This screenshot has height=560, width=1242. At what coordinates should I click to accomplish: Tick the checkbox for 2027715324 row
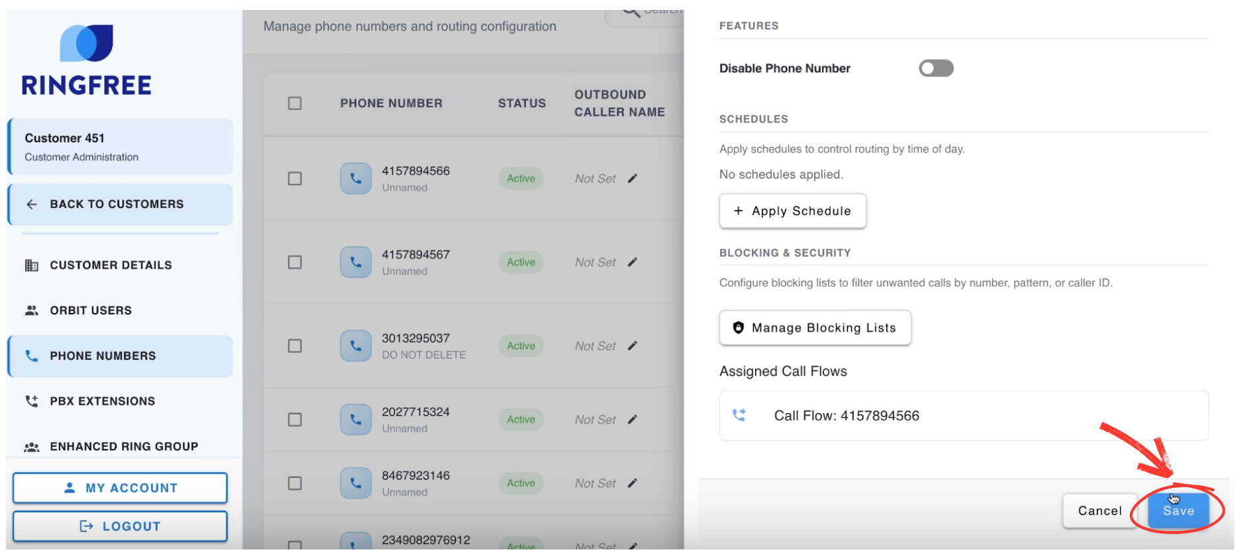[x=295, y=420]
